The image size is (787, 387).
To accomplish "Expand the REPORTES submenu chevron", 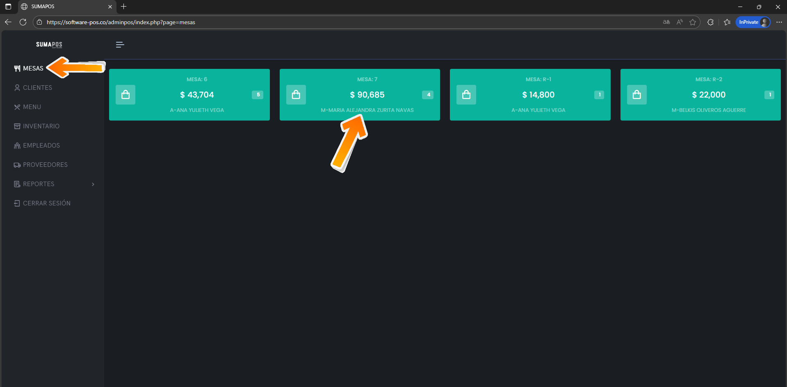I will 93,184.
